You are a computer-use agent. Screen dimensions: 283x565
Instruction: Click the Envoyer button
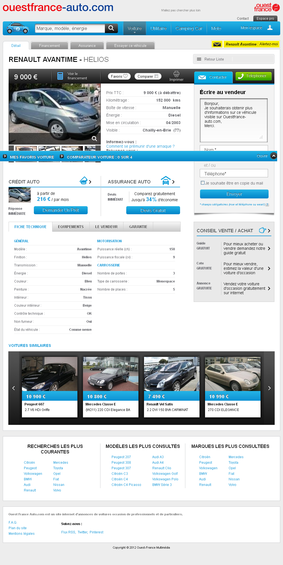pos(234,194)
